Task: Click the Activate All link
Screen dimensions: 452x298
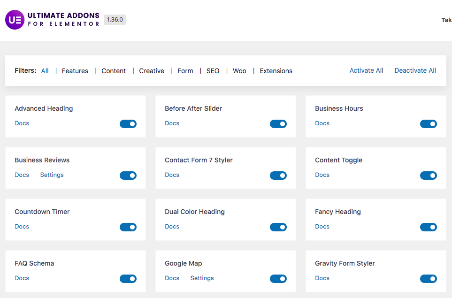Action: tap(366, 70)
